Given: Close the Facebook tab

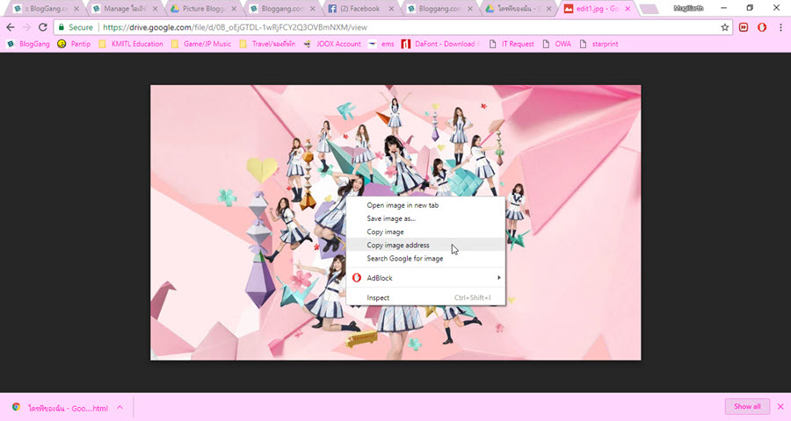Looking at the screenshot, I should pyautogui.click(x=391, y=9).
